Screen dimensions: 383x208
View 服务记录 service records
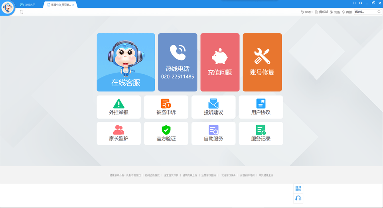[261, 133]
